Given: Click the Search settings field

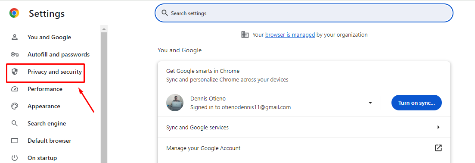Looking at the screenshot, I should [x=304, y=13].
